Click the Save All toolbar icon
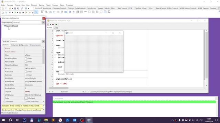The height and width of the screenshot is (123, 220). [18, 9]
